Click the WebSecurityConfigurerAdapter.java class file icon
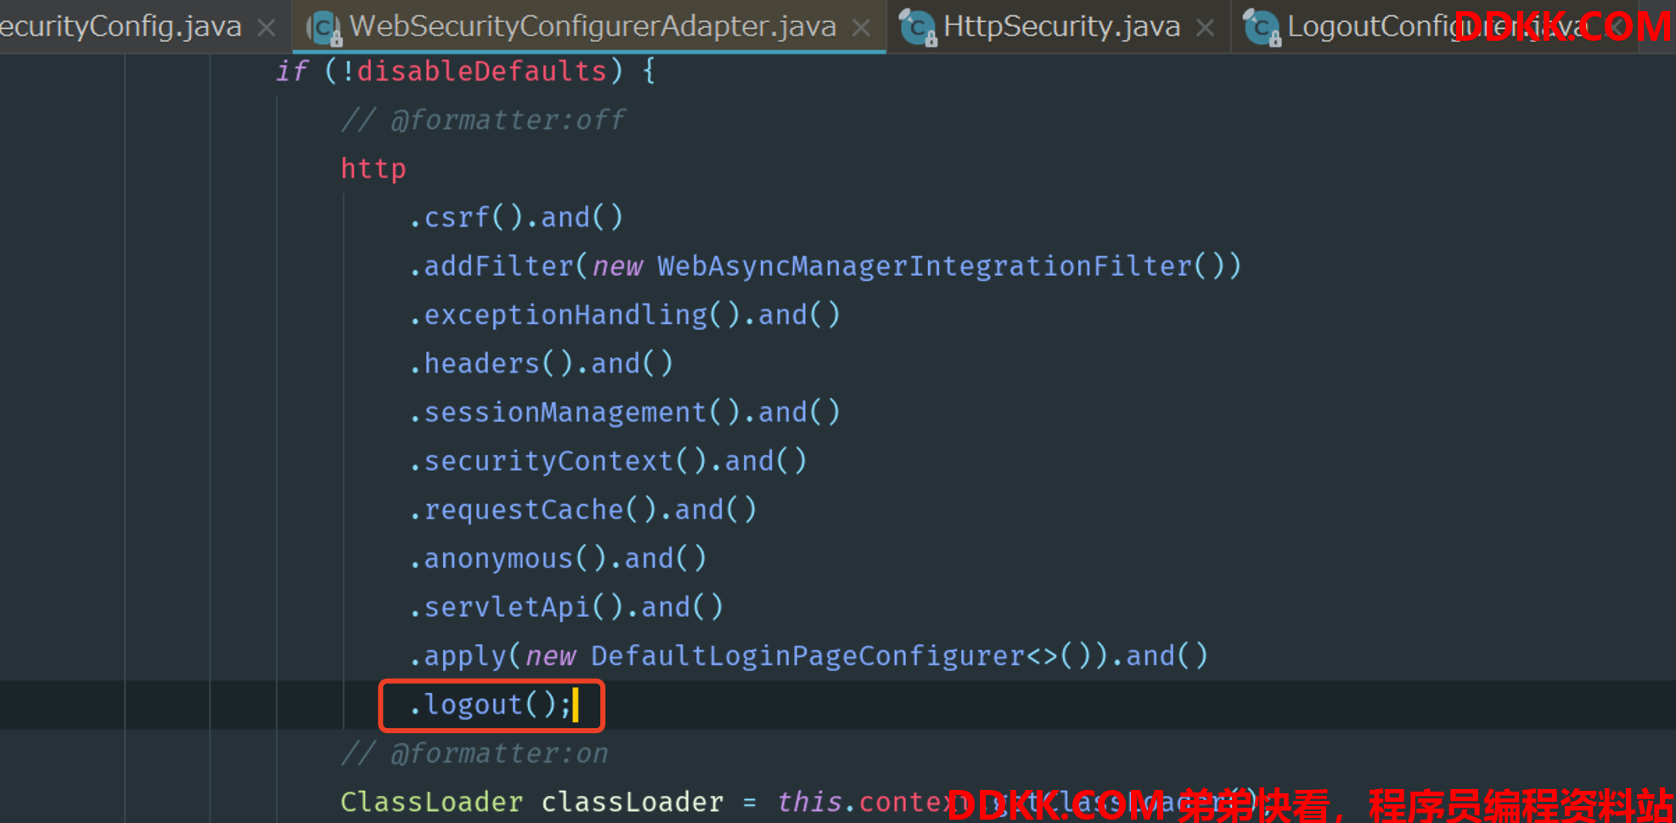This screenshot has height=823, width=1676. coord(323,27)
